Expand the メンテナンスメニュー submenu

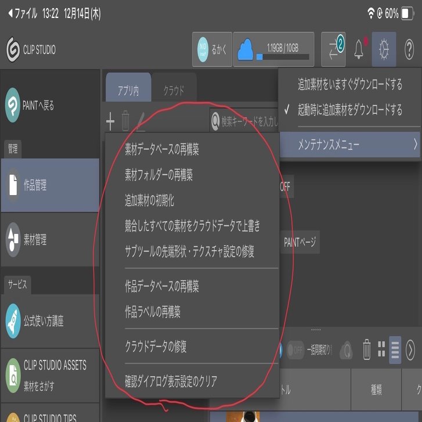[x=350, y=145]
